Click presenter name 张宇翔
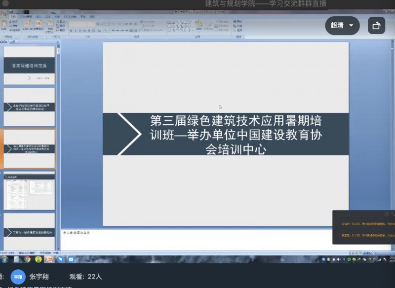The image size is (395, 288). 39,277
